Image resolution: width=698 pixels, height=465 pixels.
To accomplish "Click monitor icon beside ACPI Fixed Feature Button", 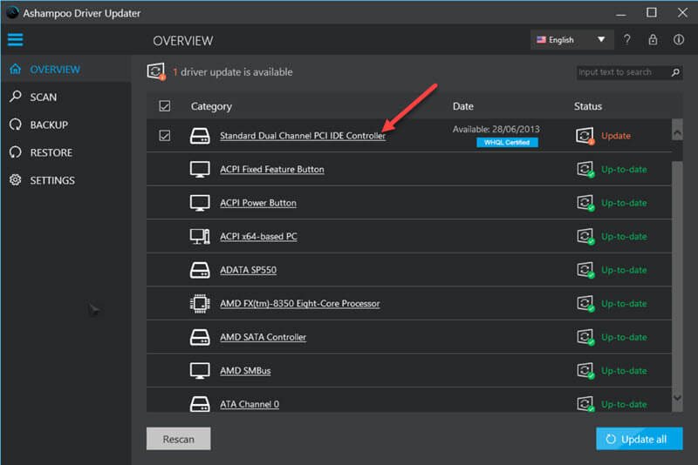I will (200, 169).
